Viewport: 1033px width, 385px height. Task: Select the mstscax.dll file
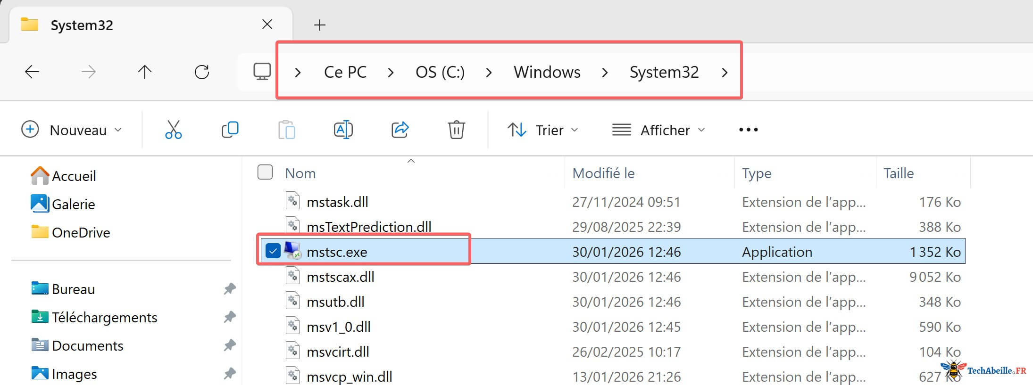coord(341,277)
